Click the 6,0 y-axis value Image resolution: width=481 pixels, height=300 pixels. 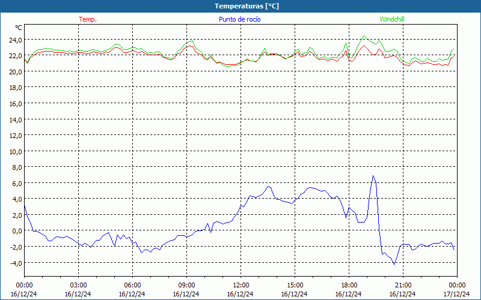pos(17,184)
